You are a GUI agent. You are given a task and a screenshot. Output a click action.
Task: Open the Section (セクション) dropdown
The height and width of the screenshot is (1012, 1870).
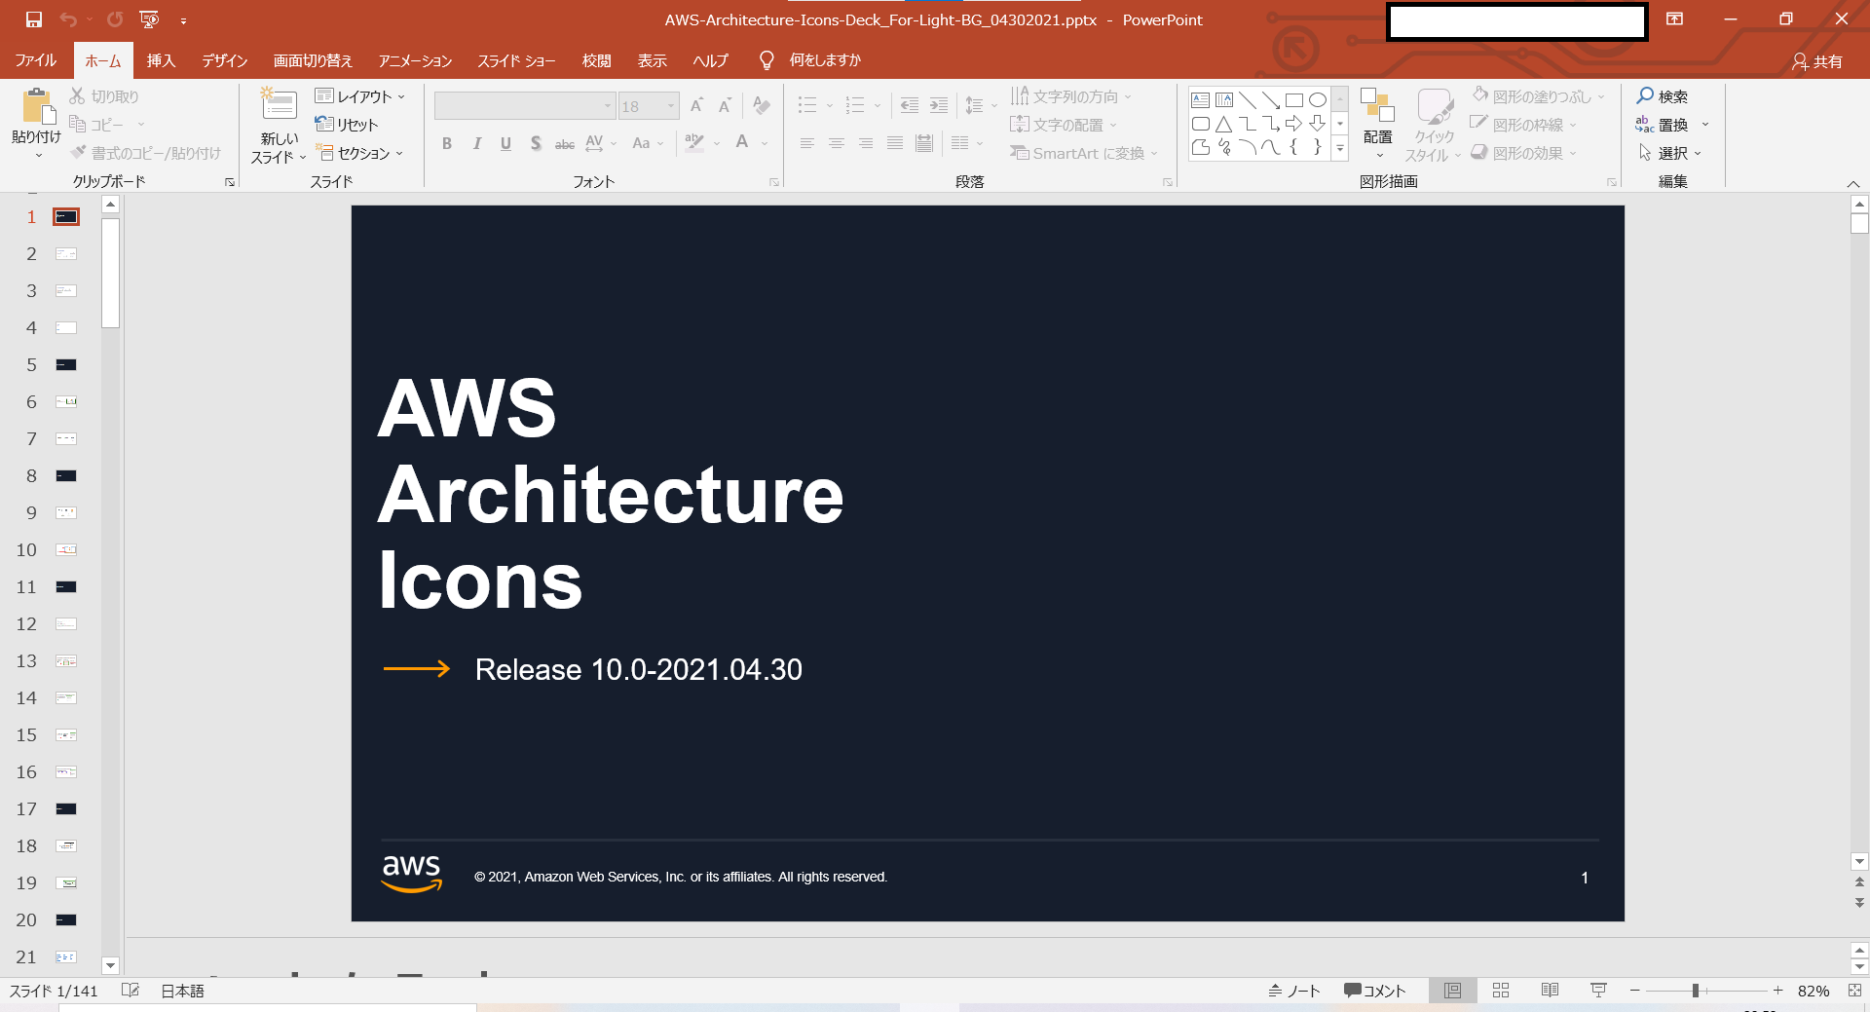pyautogui.click(x=359, y=153)
